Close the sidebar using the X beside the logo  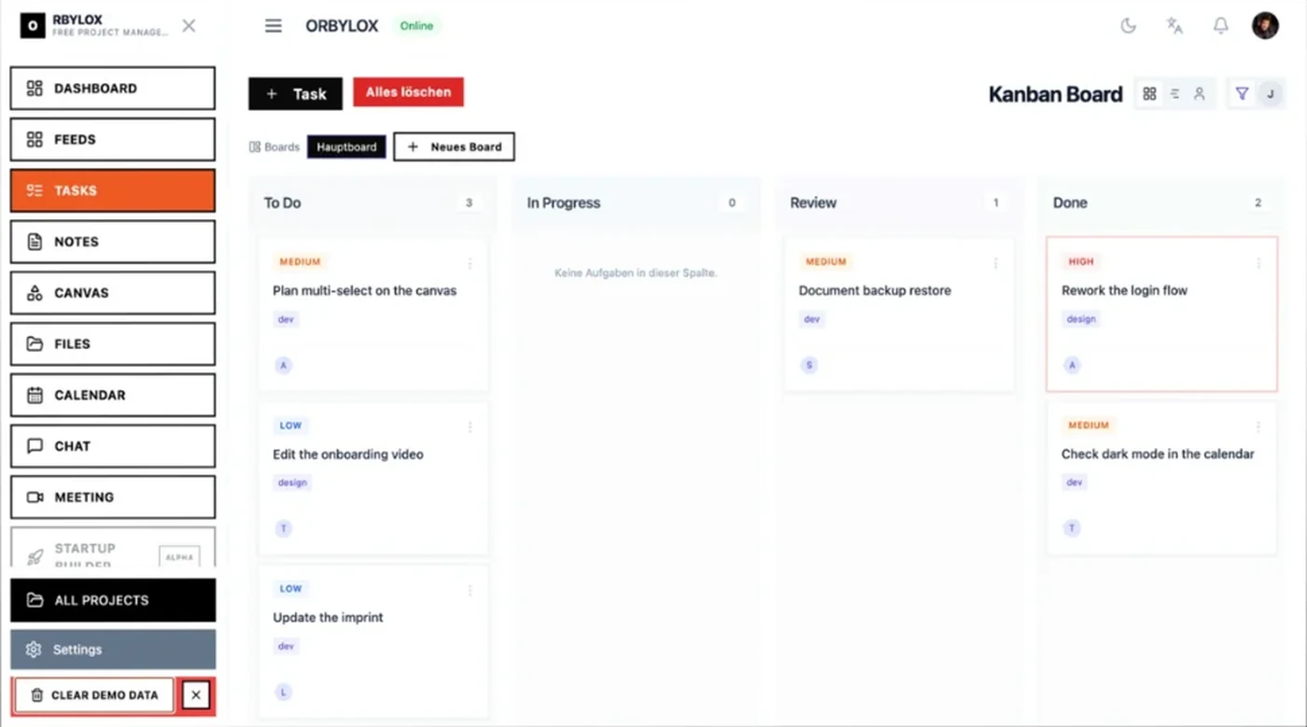pos(189,26)
